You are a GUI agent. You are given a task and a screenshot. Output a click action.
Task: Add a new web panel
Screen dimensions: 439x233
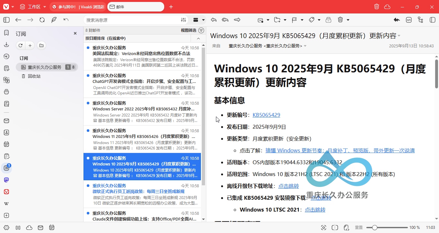click(x=6, y=215)
